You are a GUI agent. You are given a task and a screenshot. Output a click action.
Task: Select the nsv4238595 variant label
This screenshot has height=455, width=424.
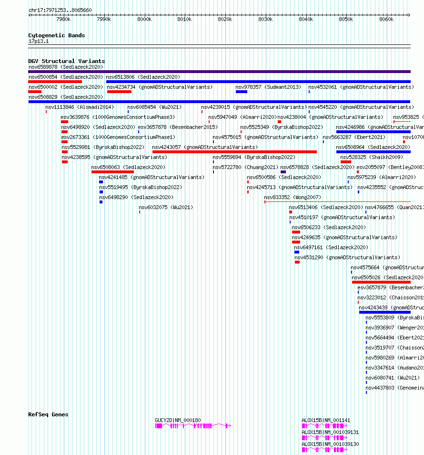pos(114,157)
